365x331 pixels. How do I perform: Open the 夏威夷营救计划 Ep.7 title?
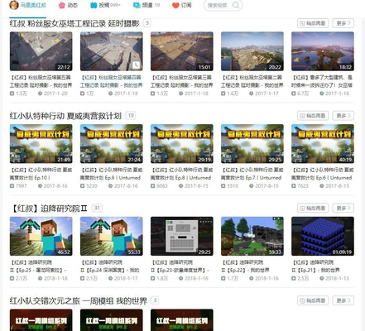[252, 174]
